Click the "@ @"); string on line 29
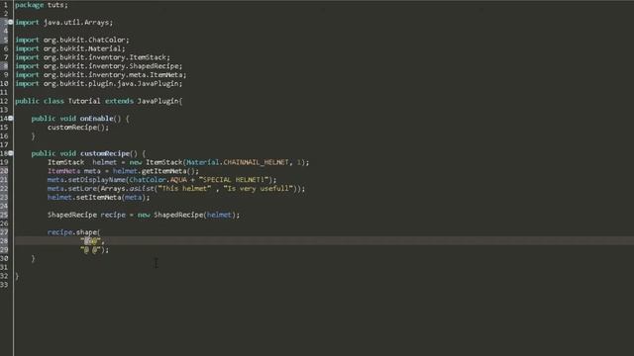 (x=95, y=250)
